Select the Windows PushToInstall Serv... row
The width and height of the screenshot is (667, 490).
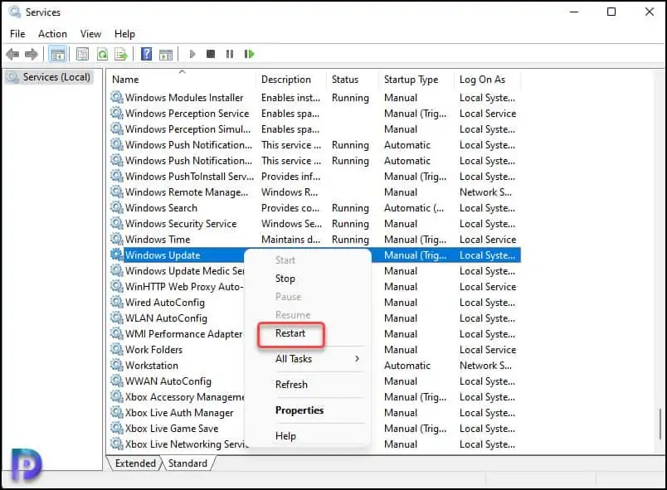click(314, 177)
